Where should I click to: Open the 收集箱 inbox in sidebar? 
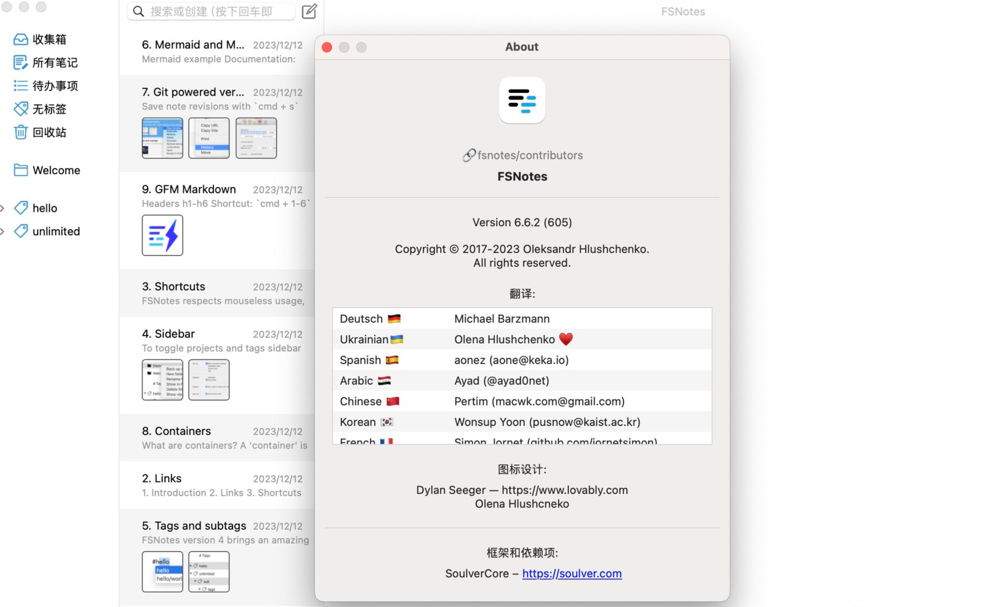point(40,40)
